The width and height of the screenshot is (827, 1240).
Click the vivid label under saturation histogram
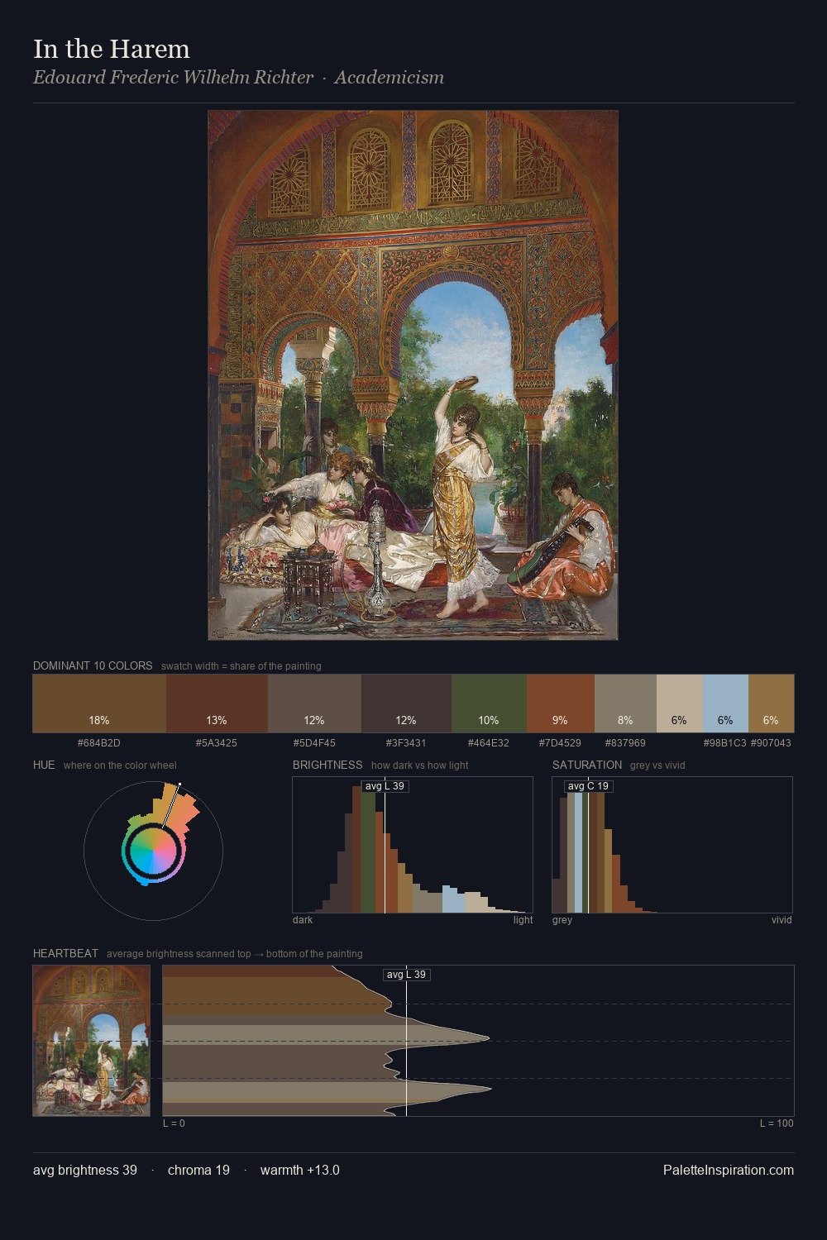click(782, 919)
